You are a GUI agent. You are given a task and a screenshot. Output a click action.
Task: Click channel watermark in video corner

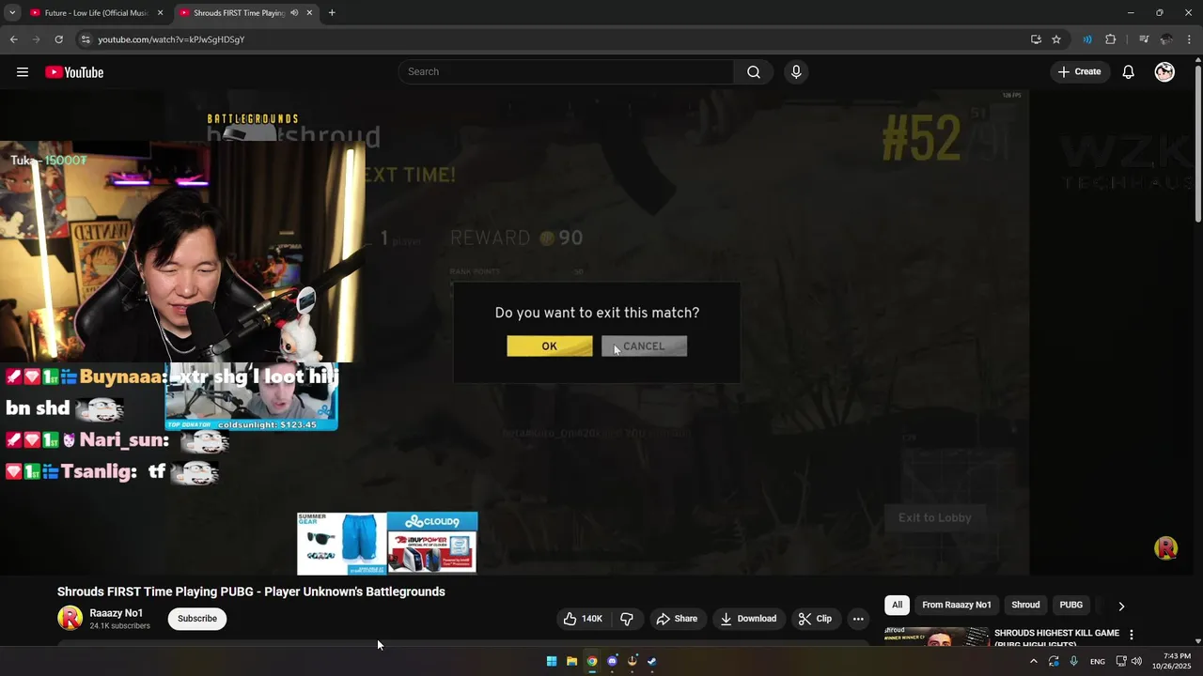coord(1165,548)
